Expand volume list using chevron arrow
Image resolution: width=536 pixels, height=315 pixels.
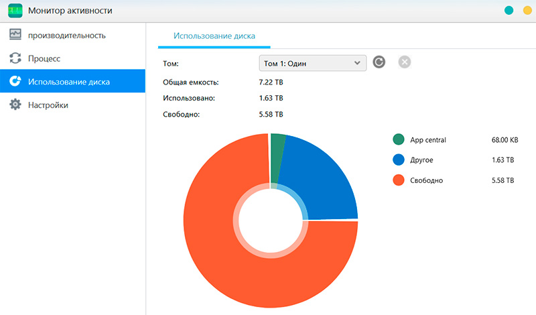[x=357, y=63]
